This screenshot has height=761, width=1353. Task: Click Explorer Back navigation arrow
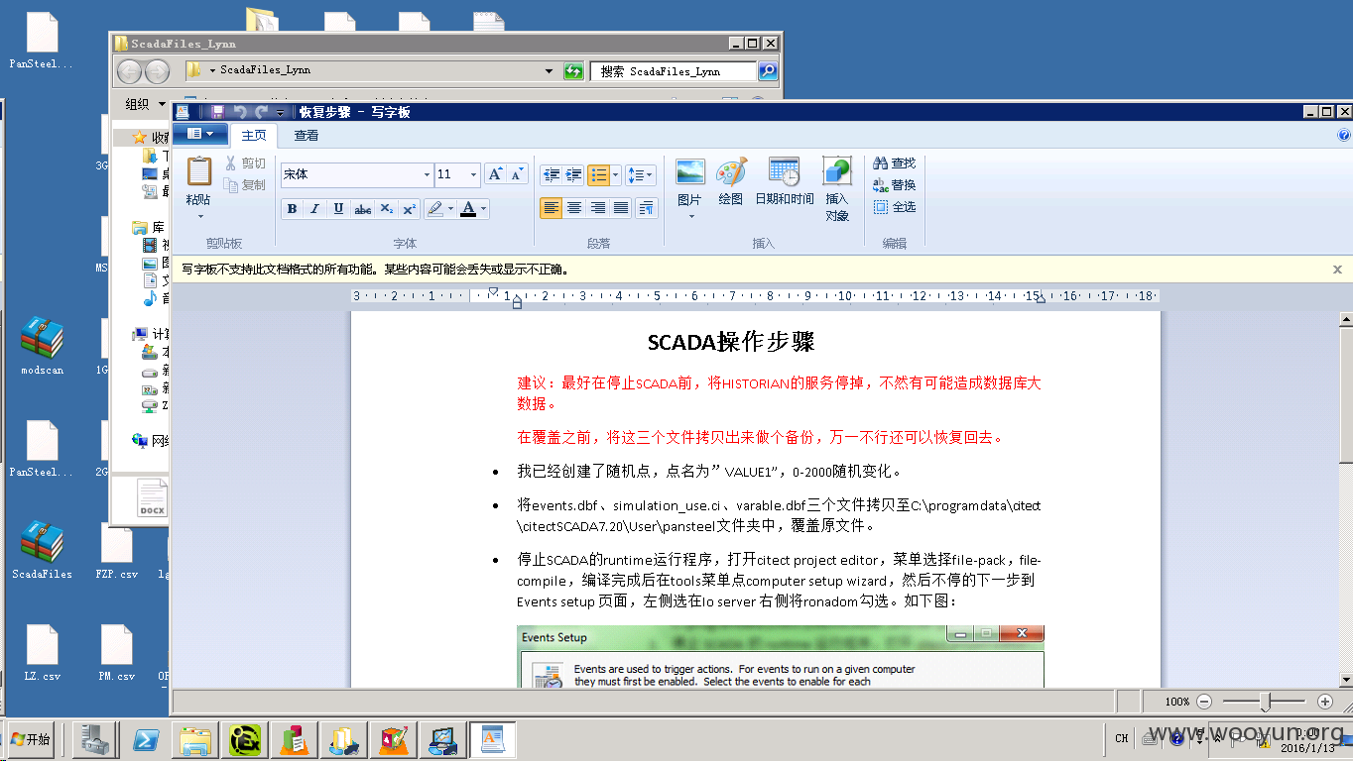point(129,71)
